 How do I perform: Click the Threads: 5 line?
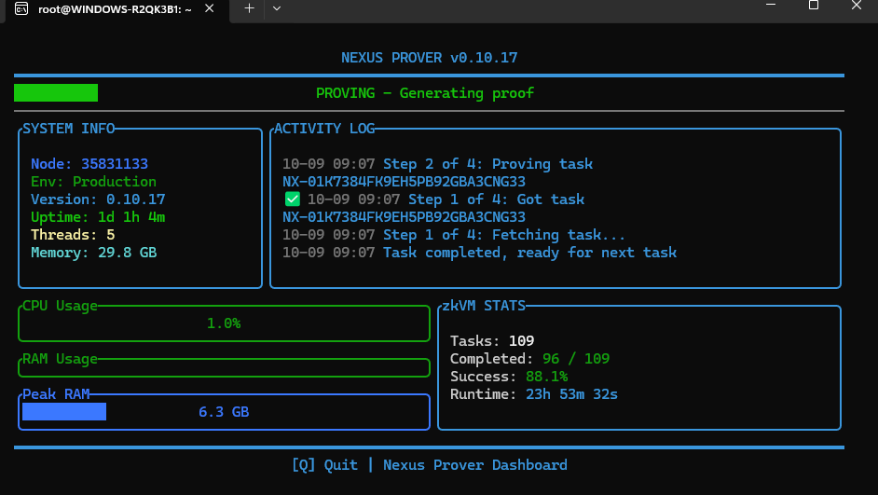point(73,235)
